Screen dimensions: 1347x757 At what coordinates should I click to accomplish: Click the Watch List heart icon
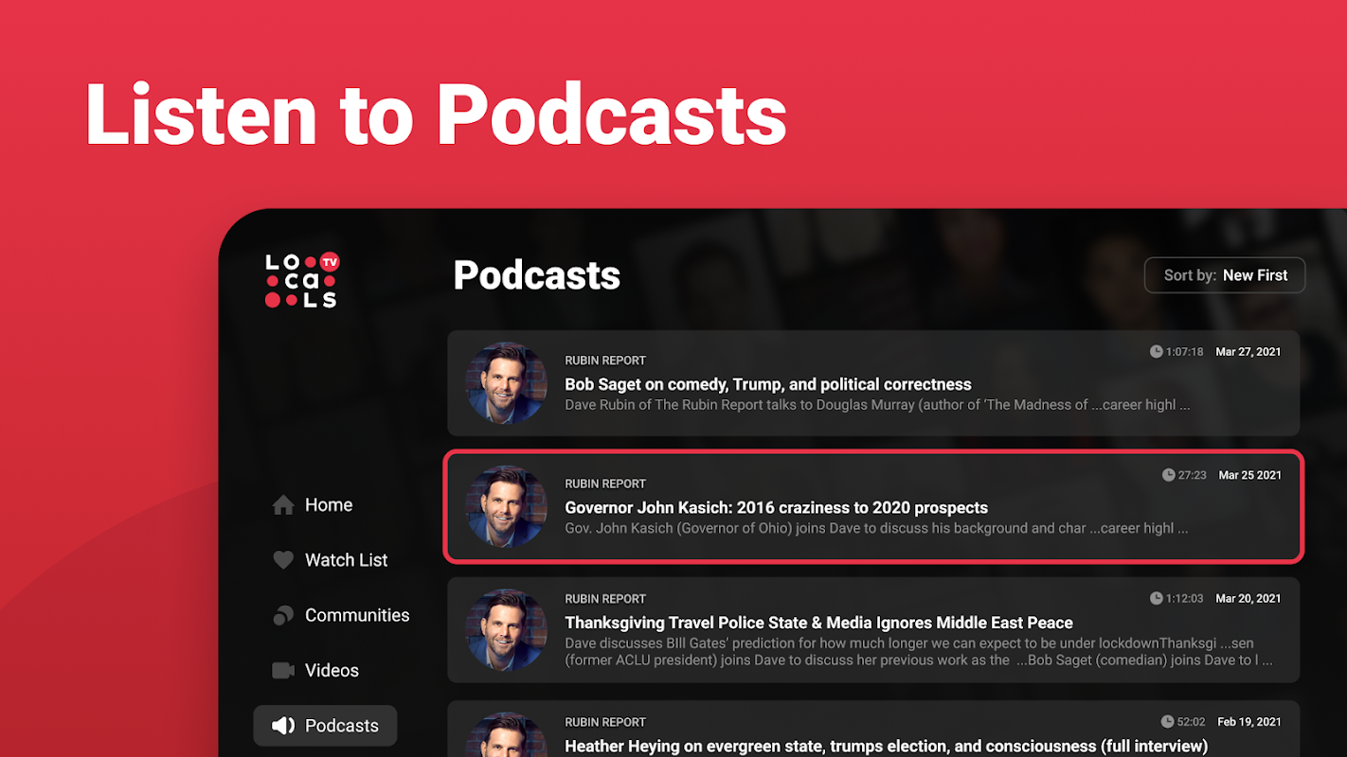click(x=283, y=560)
